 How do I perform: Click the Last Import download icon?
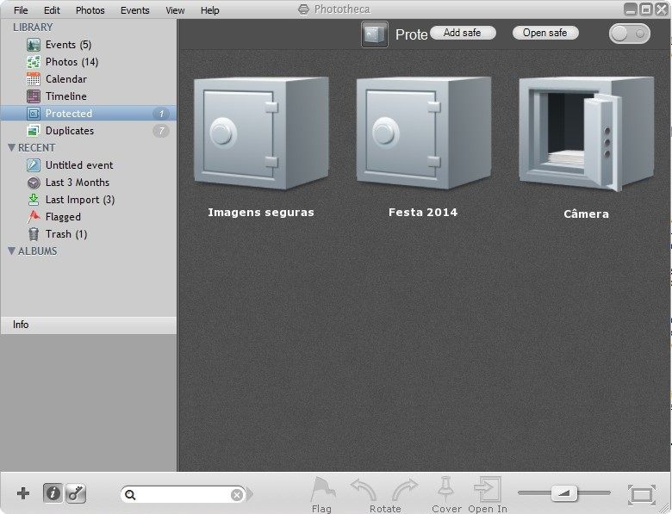click(34, 200)
